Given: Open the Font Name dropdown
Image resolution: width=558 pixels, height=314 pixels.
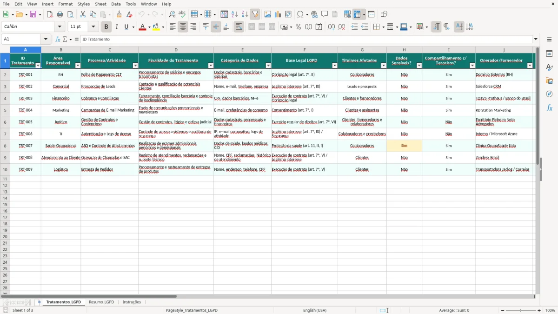Looking at the screenshot, I should click(x=60, y=27).
